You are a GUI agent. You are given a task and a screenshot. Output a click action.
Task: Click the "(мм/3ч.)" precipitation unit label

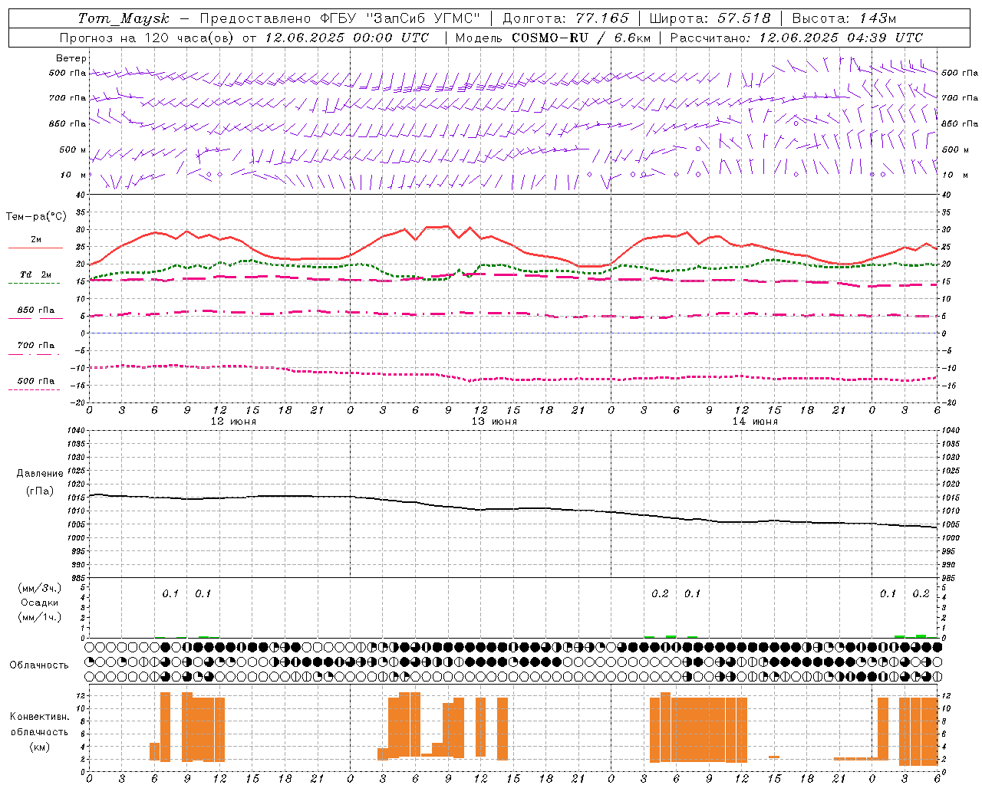pyautogui.click(x=40, y=588)
